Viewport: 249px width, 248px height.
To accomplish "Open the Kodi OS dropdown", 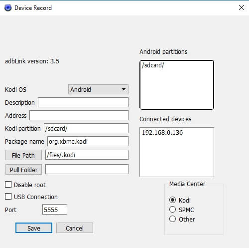I will pos(98,89).
